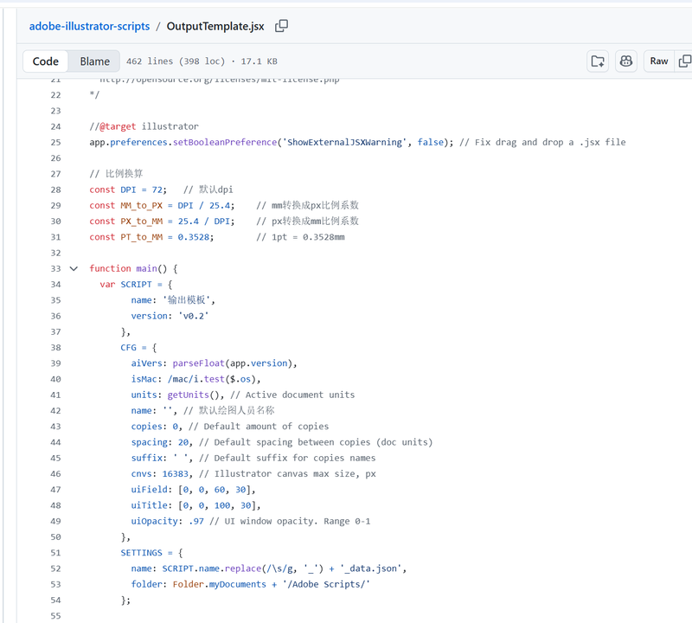Click '//@target illustrator' directive
This screenshot has height=623, width=692.
click(144, 126)
